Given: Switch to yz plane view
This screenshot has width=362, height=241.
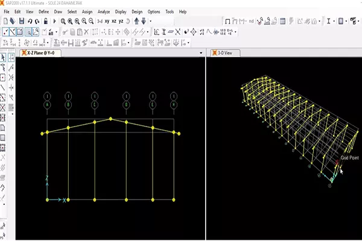Looking at the screenshot, I should (x=121, y=21).
